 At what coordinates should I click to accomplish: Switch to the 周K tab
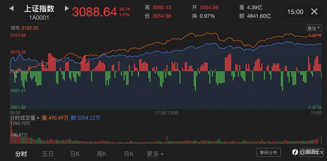click(x=102, y=154)
